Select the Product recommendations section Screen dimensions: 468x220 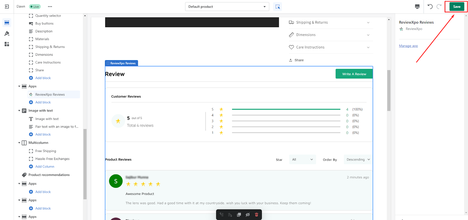click(49, 175)
